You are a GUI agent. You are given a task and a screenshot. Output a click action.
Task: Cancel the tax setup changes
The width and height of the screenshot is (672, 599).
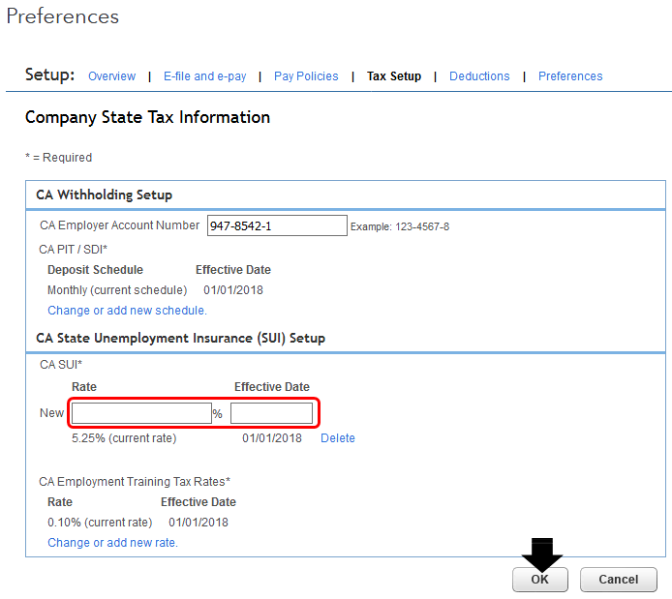pos(618,580)
